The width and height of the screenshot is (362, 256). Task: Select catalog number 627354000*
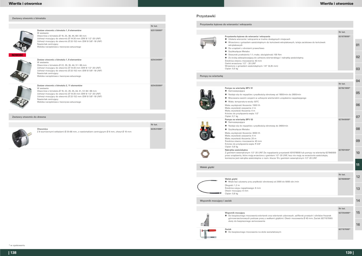[x=344, y=213]
